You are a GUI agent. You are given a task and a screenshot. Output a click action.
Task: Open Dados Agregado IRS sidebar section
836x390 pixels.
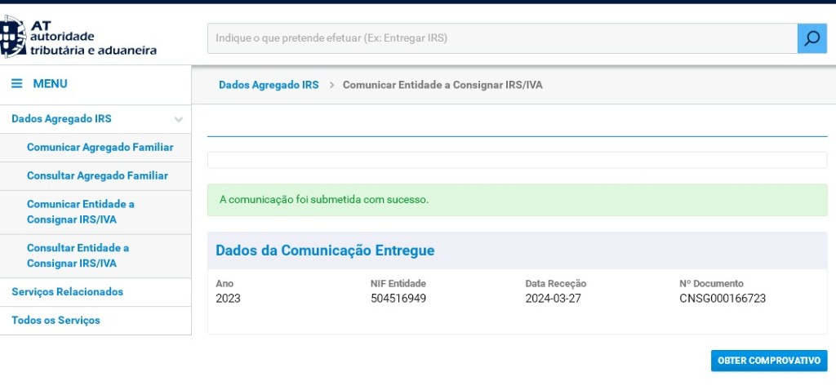[x=61, y=119]
